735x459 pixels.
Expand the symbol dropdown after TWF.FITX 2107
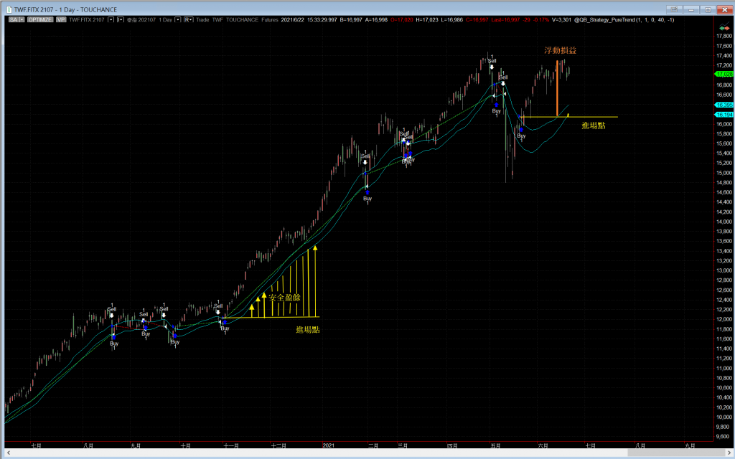(109, 19)
